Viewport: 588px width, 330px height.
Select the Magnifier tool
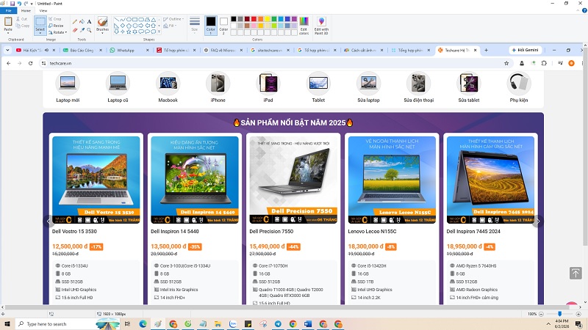[x=89, y=30]
